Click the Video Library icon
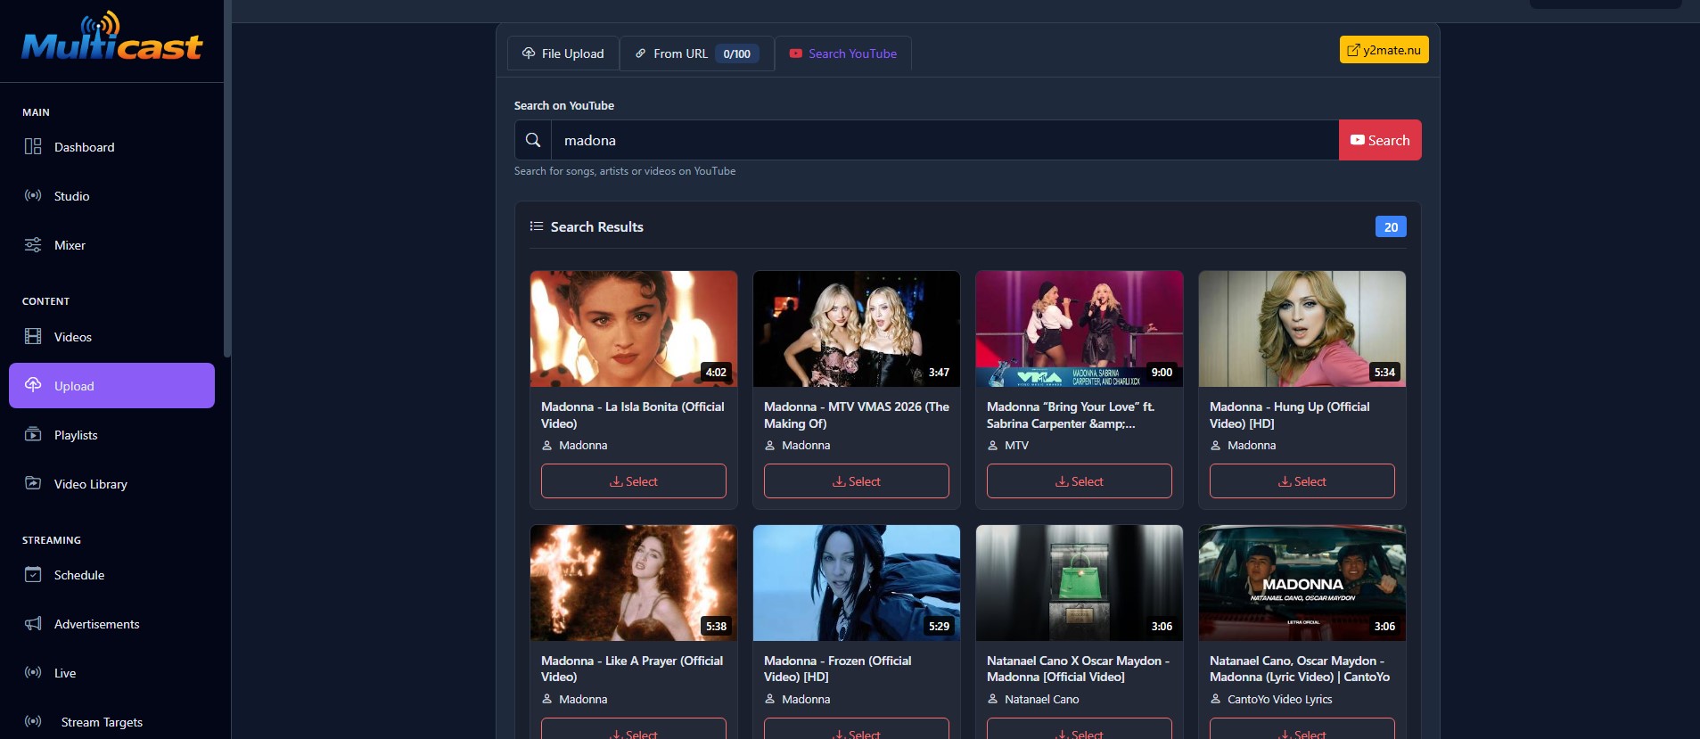This screenshot has width=1700, height=739. (x=33, y=483)
